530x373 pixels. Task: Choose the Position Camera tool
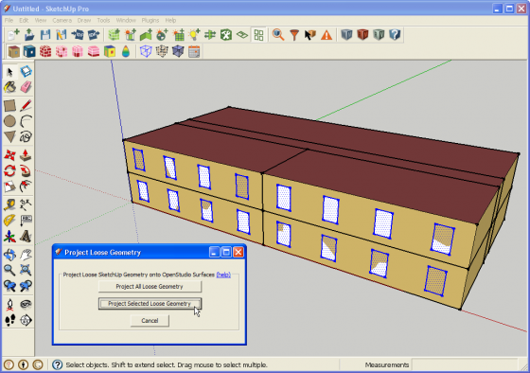pos(9,304)
